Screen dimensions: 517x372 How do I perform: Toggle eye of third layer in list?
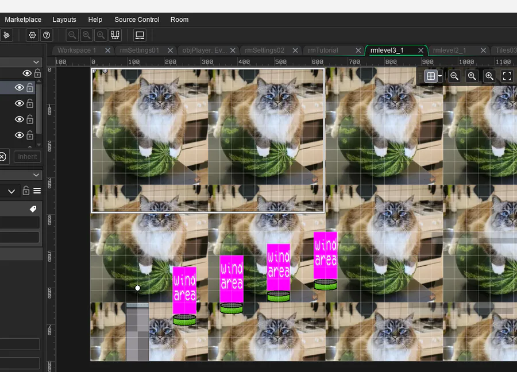(20, 119)
